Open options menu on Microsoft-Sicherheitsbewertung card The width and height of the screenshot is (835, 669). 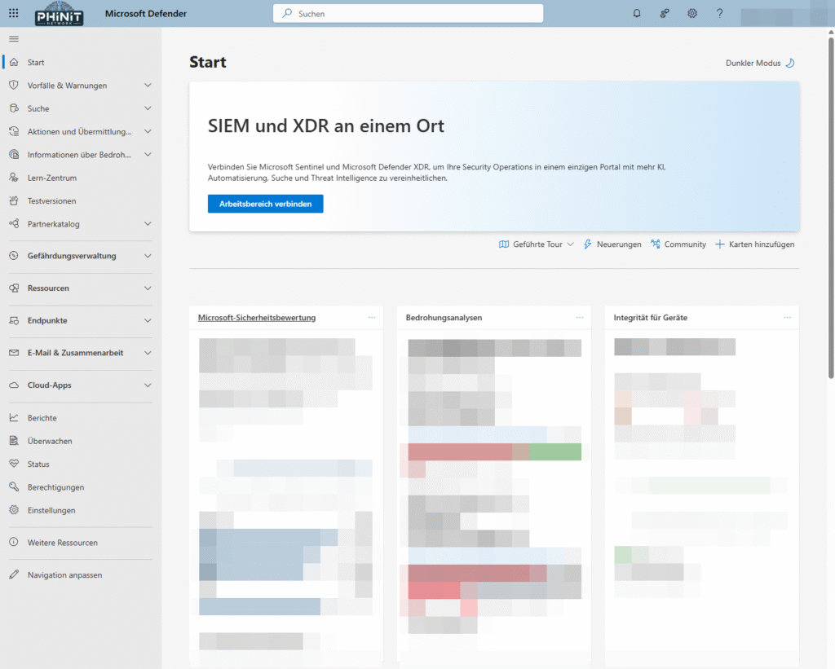372,318
